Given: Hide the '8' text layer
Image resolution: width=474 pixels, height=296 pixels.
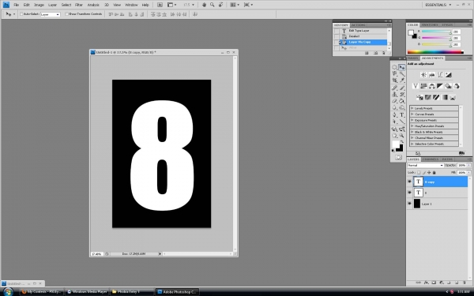Looking at the screenshot, I should click(409, 193).
